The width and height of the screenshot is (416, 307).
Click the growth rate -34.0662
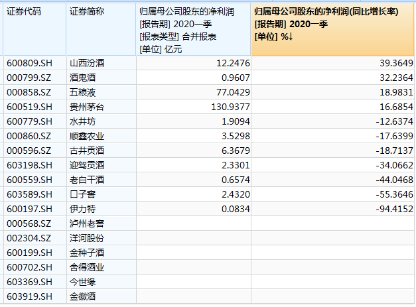395,165
